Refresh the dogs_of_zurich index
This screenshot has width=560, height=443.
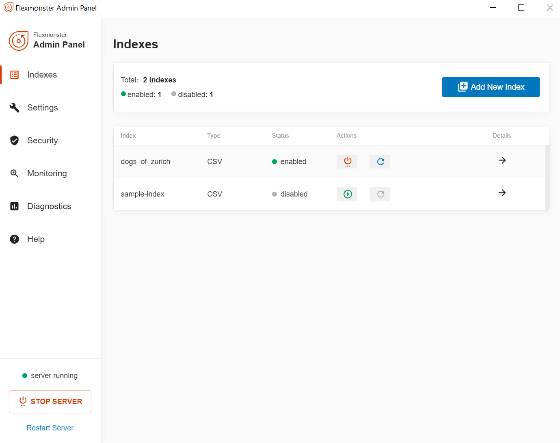(379, 161)
